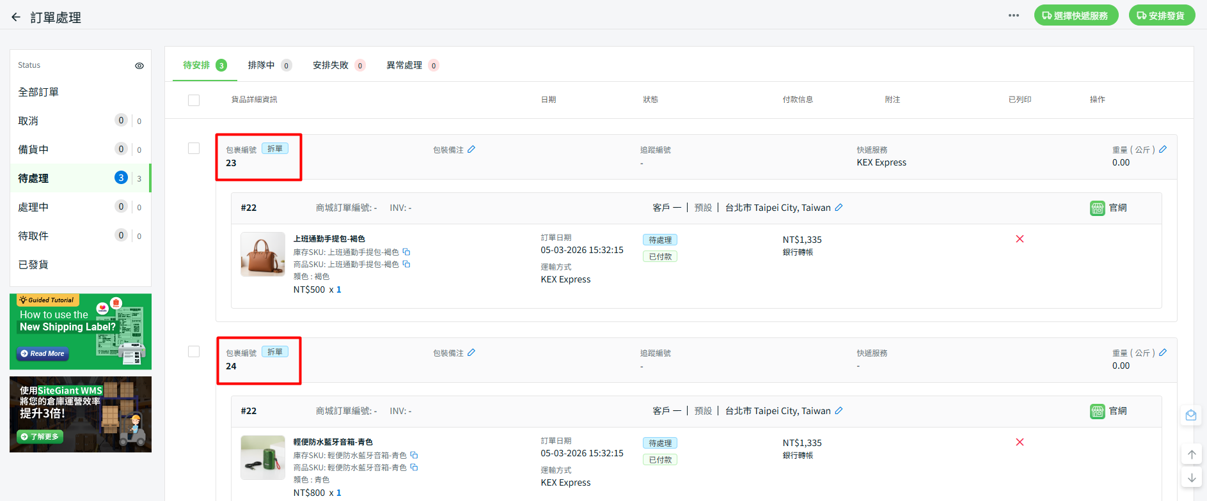Viewport: 1207px width, 501px height.
Task: Edit weight of package 23
Action: click(x=1163, y=150)
